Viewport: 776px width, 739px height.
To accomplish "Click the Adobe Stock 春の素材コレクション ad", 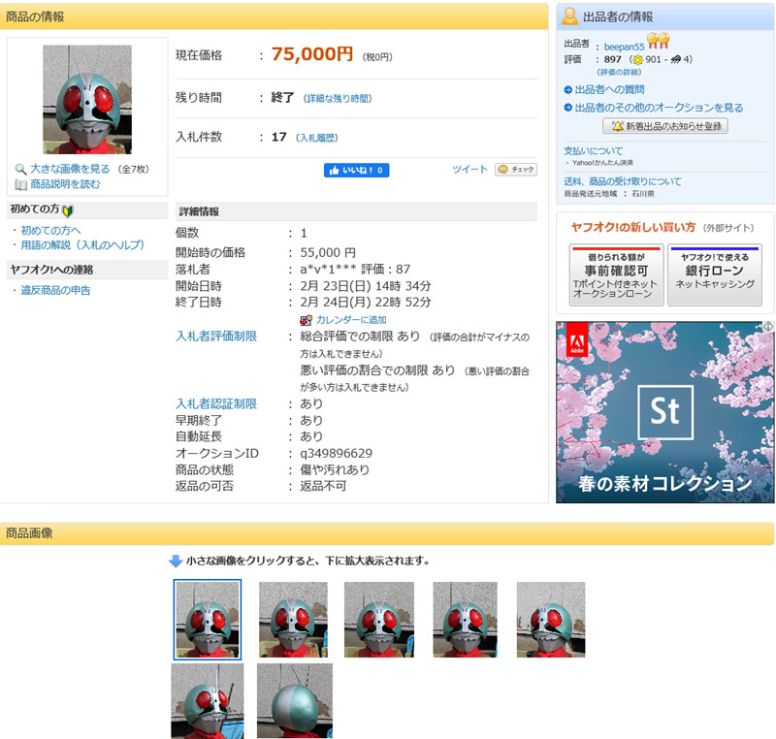I will [664, 412].
